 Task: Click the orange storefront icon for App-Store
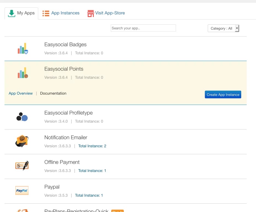tap(90, 13)
